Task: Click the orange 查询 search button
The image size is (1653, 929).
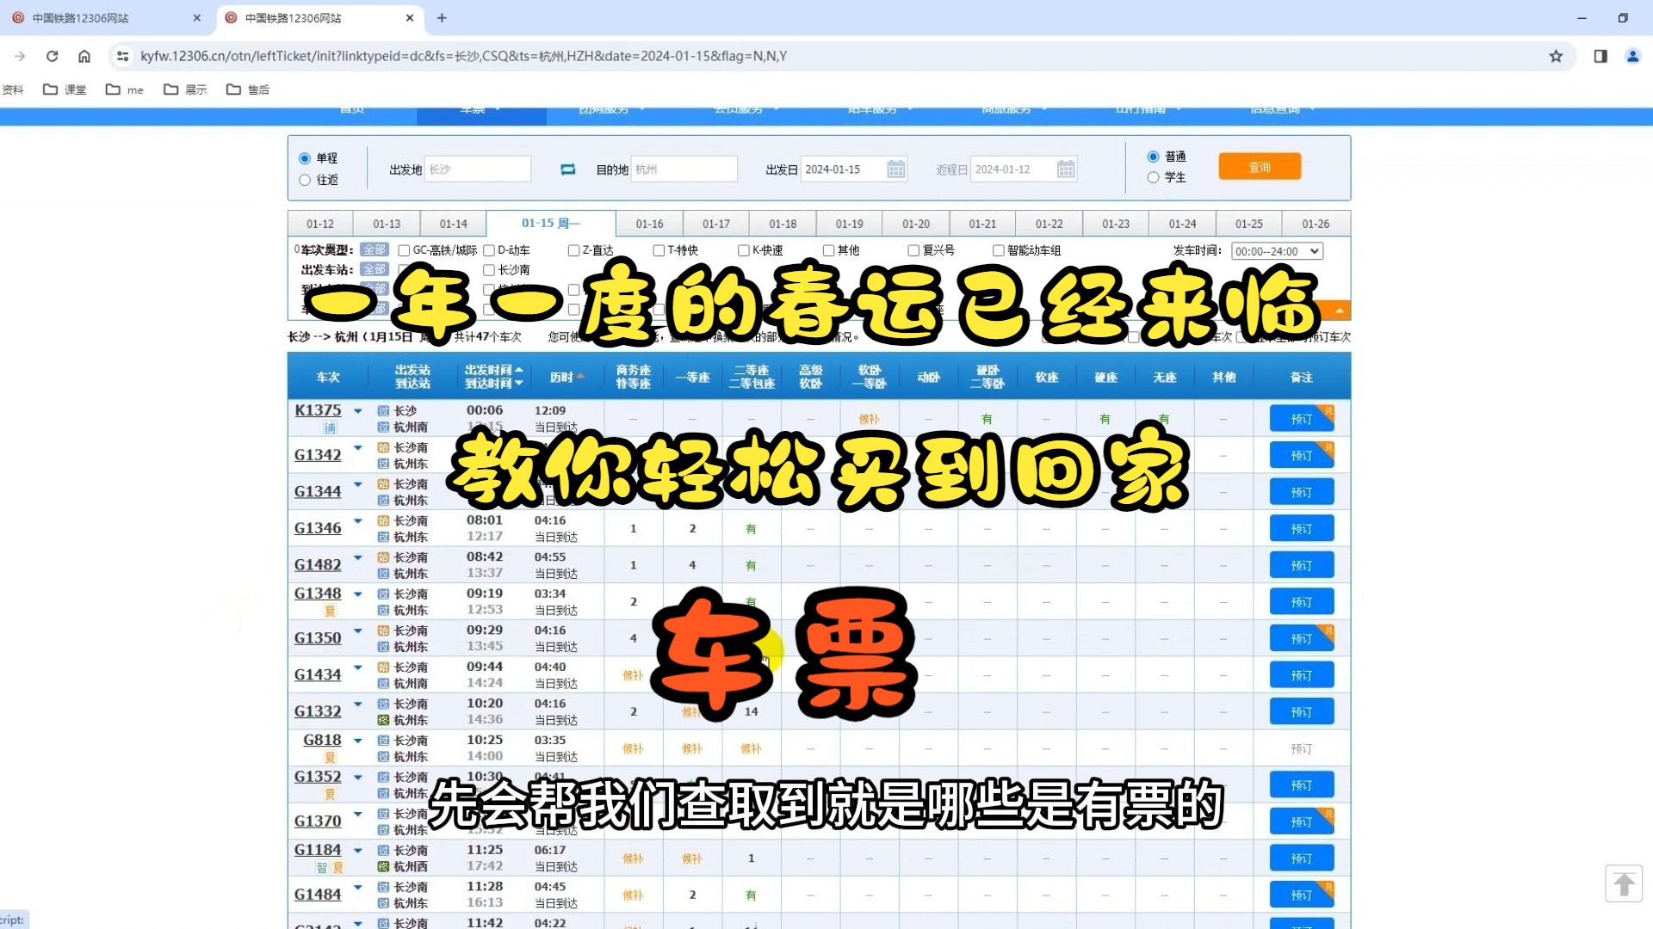Action: coord(1260,167)
